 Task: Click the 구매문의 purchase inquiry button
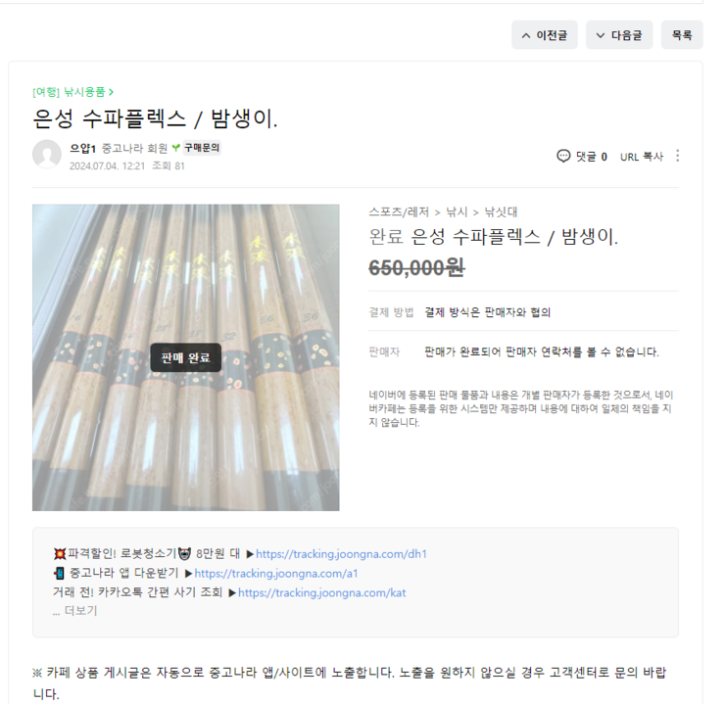pyautogui.click(x=202, y=148)
